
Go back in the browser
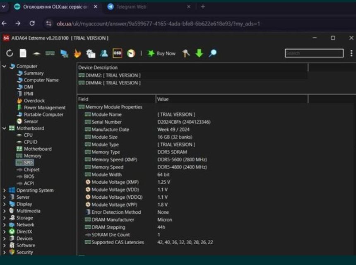(4, 23)
